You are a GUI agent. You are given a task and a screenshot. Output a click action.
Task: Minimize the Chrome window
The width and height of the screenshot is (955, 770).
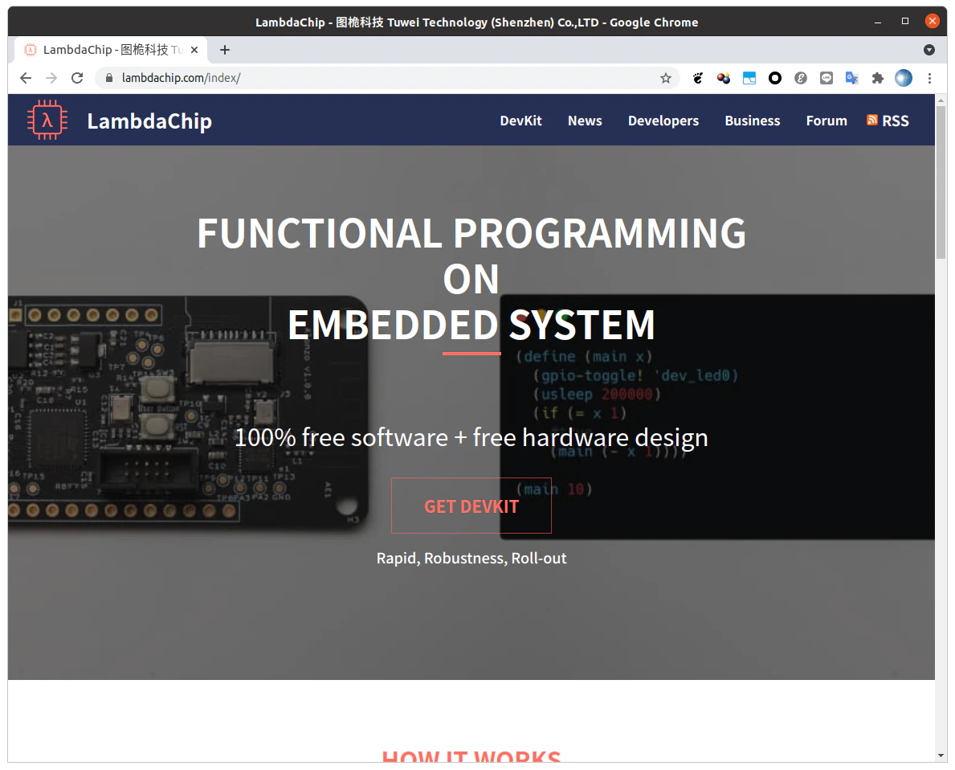pyautogui.click(x=878, y=22)
